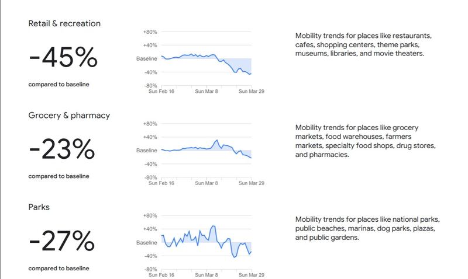Click Sun Mar 8 label on parks chart
Viewport: 468px width, 279px height.
(206, 274)
